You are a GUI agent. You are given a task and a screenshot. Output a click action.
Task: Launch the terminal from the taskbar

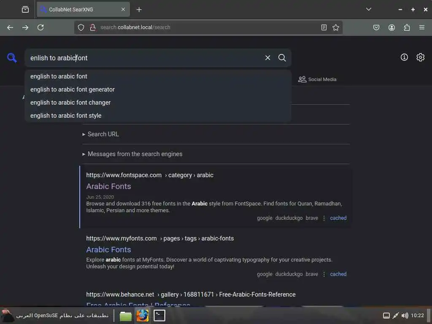[159, 316]
